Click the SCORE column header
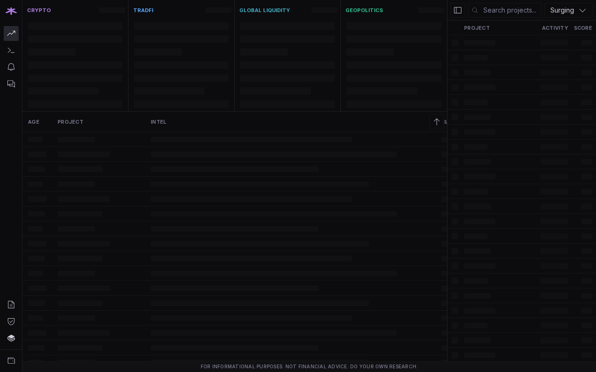The image size is (596, 372). tap(583, 28)
